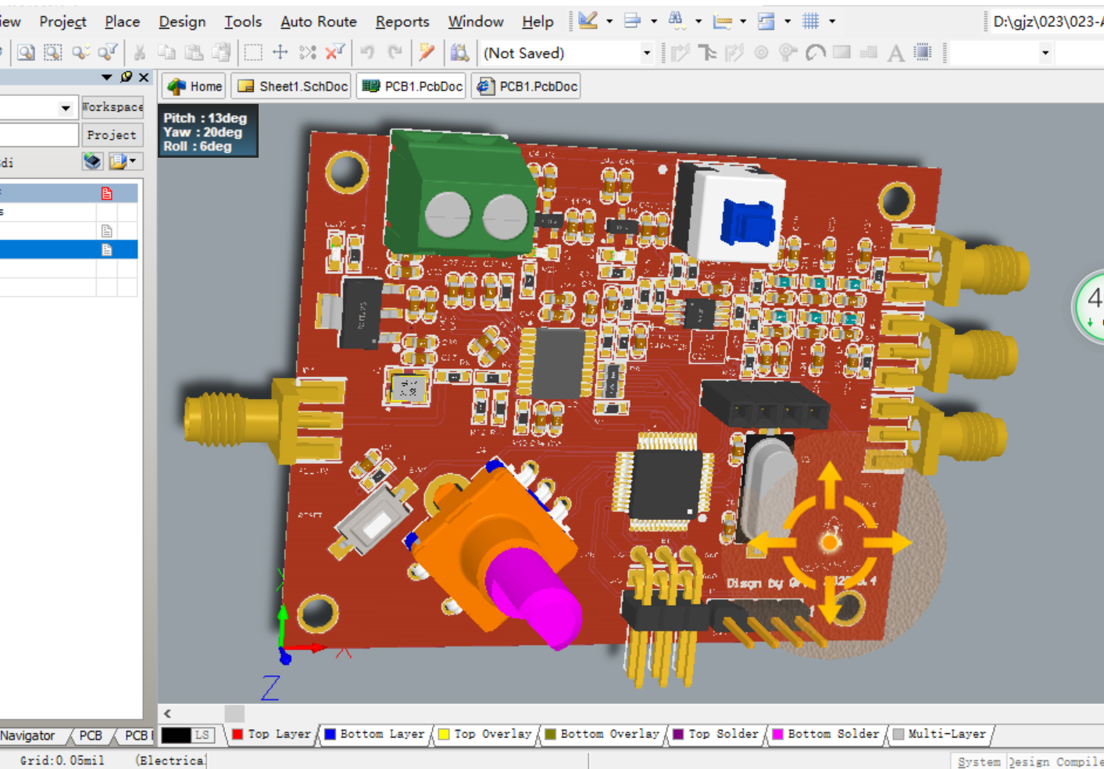Open the empty filter dropdown on right toolbar
Viewport: 1104px width, 769px height.
coord(1045,53)
